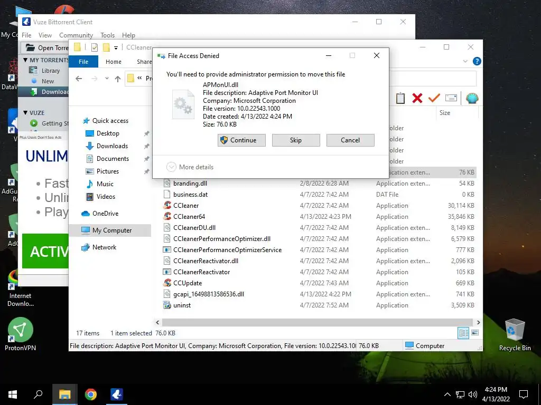Expand More details in the dialog
The image size is (541, 405).
click(190, 167)
